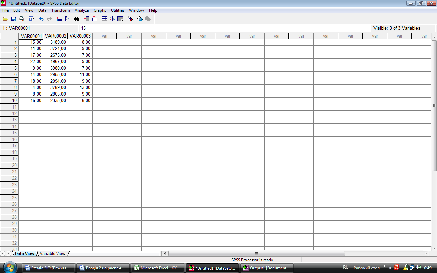Viewport: 437px width, 273px height.
Task: Select the Data View tab
Action: coord(25,254)
